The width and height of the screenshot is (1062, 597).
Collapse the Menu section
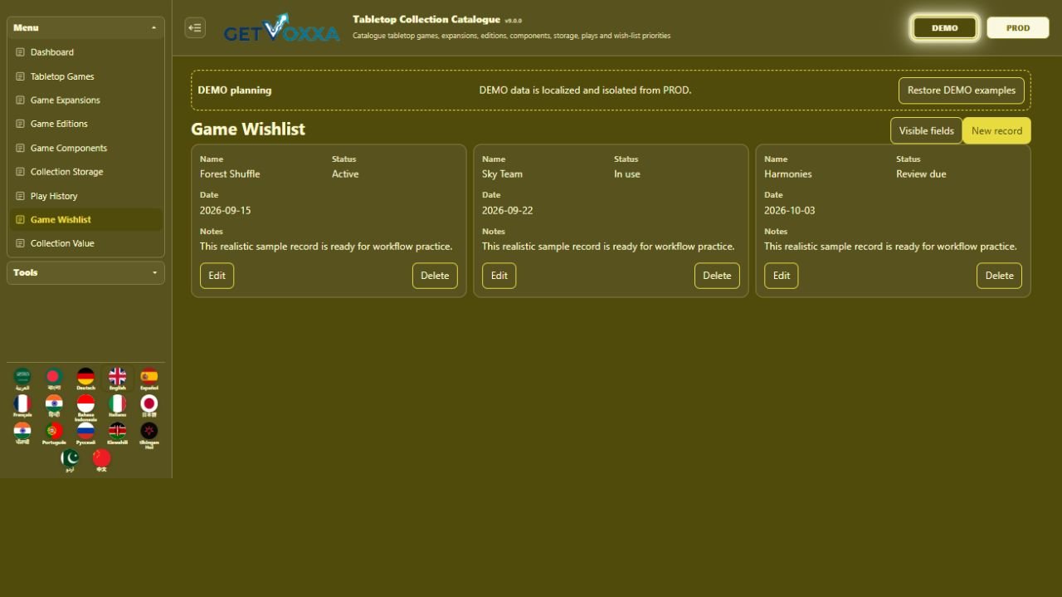(85, 27)
